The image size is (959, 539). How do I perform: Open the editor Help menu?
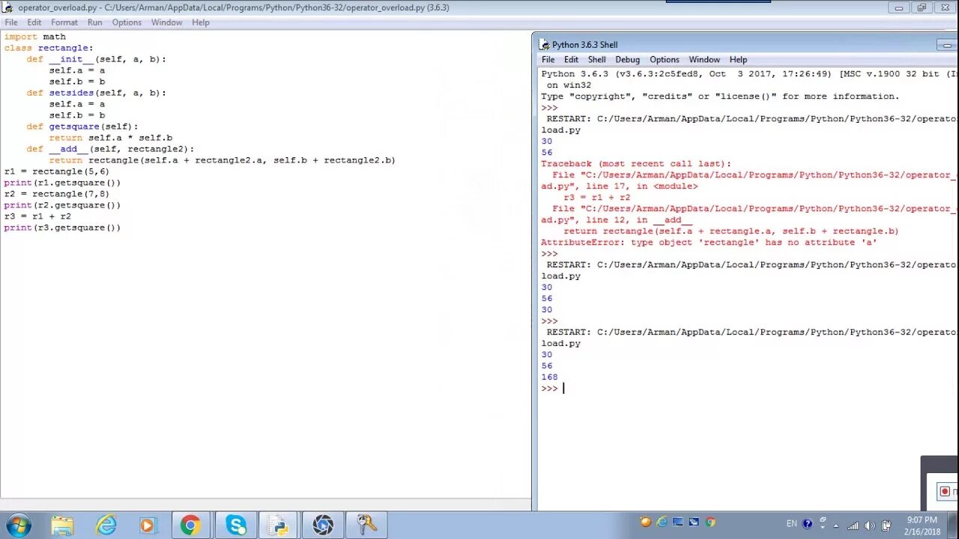(200, 22)
